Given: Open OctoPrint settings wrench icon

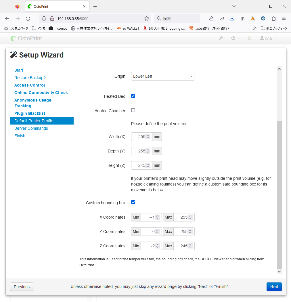Looking at the screenshot, I should pyautogui.click(x=221, y=38).
